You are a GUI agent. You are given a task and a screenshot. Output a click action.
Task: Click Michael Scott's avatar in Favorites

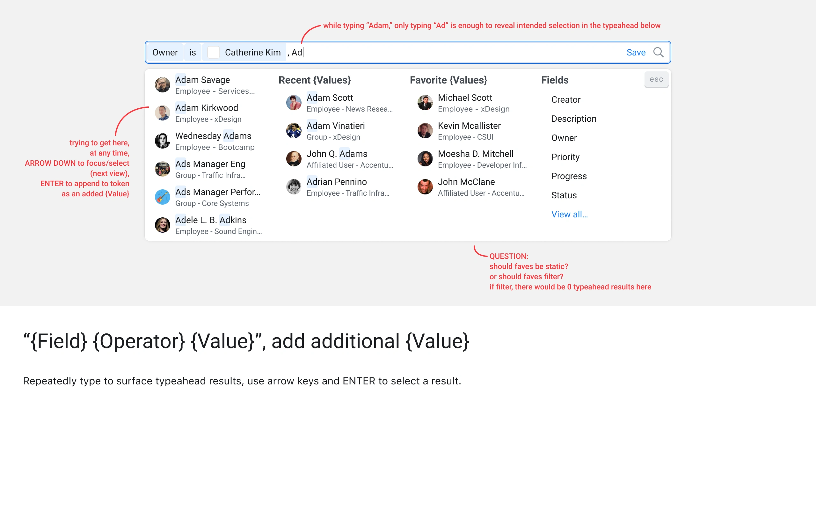[x=425, y=103]
